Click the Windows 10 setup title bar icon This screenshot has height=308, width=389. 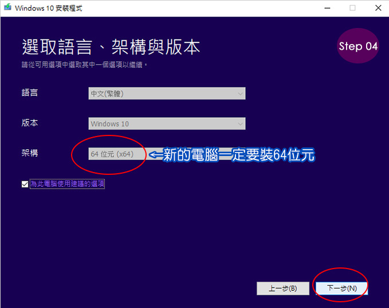tap(7, 7)
